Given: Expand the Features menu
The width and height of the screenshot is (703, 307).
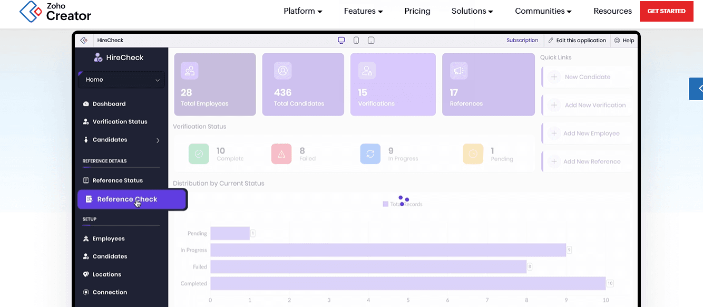Looking at the screenshot, I should click(x=364, y=11).
